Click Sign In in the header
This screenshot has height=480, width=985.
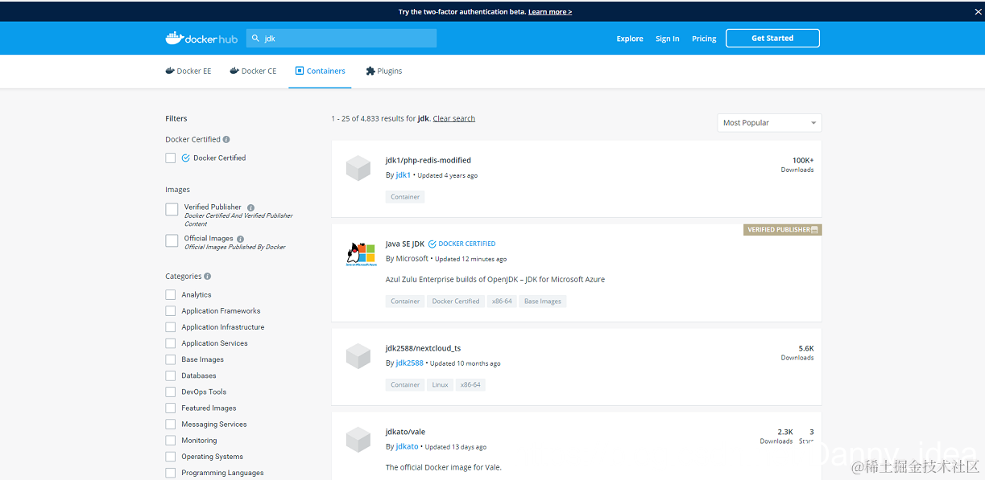pyautogui.click(x=667, y=39)
